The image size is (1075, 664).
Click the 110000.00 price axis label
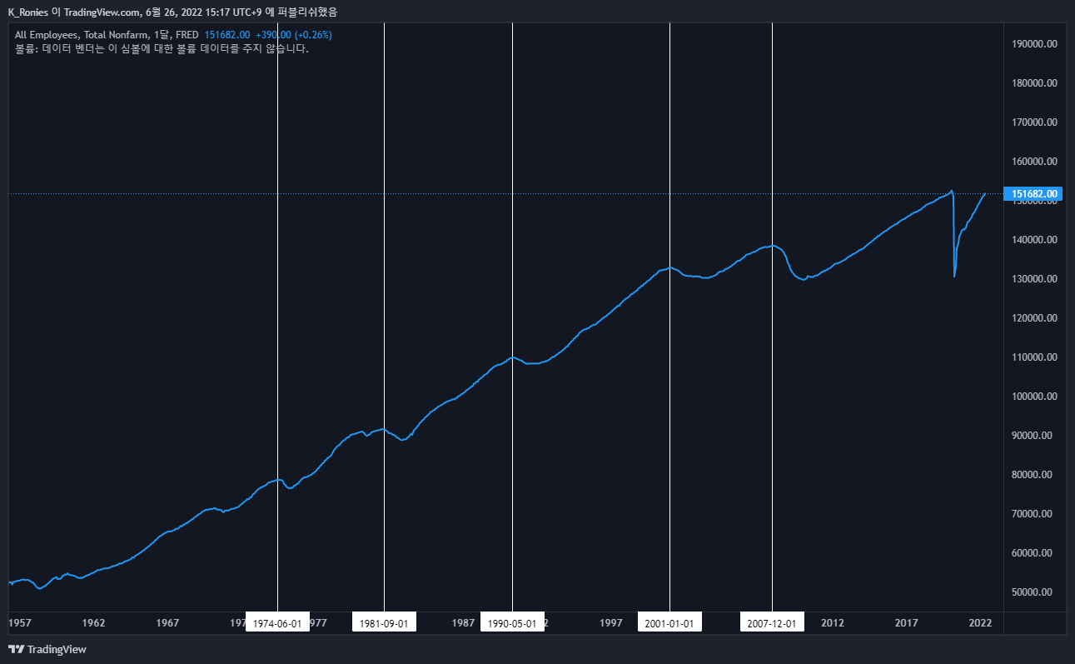coord(1035,357)
